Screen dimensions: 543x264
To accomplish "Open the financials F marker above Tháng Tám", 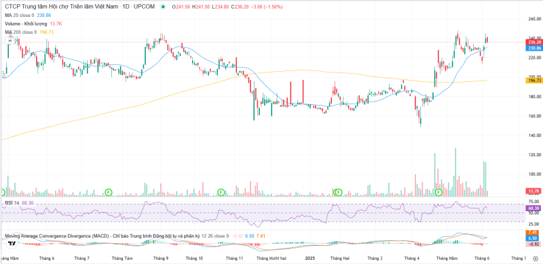I will click(109, 192).
